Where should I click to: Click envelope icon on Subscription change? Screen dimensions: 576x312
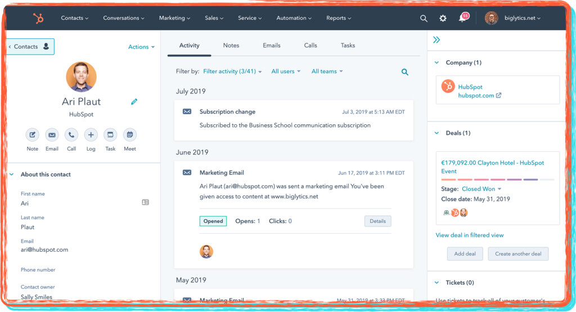coord(187,111)
